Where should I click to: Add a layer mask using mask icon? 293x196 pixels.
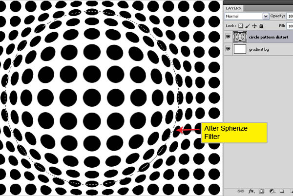pos(262,191)
